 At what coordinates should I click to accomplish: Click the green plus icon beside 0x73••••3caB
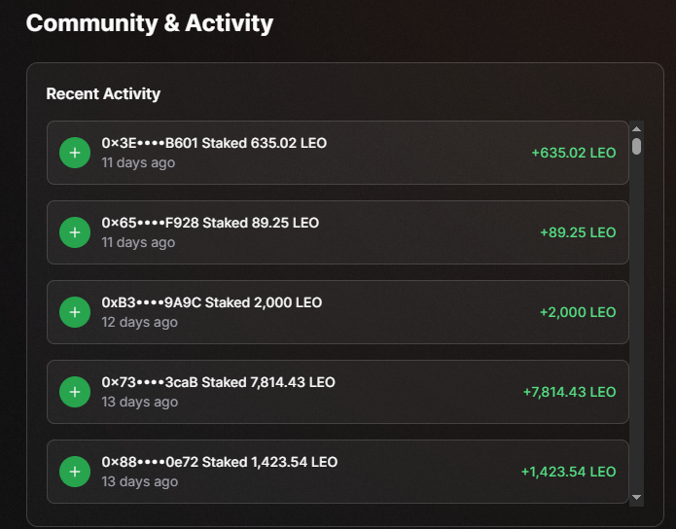[x=75, y=392]
